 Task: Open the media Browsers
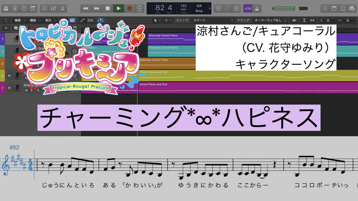[352, 9]
